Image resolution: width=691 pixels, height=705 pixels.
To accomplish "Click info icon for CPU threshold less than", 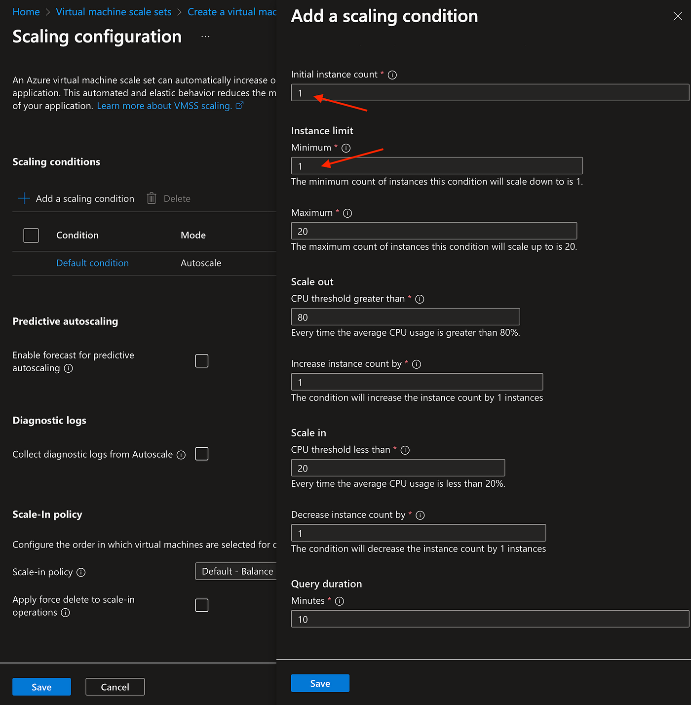I will pos(405,450).
